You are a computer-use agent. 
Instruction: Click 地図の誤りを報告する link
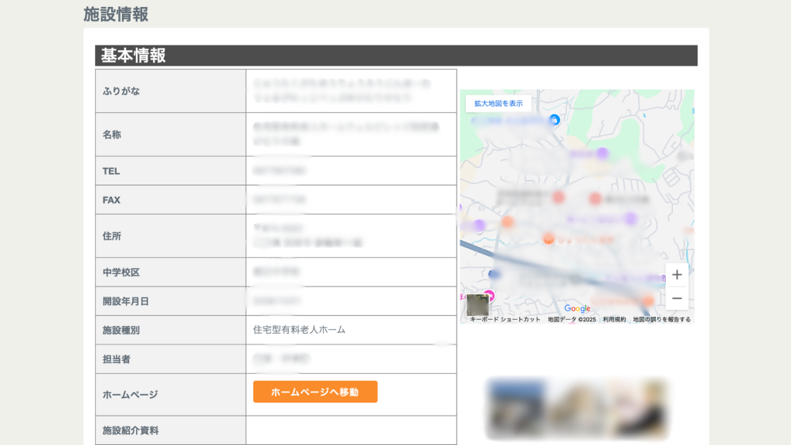click(662, 319)
